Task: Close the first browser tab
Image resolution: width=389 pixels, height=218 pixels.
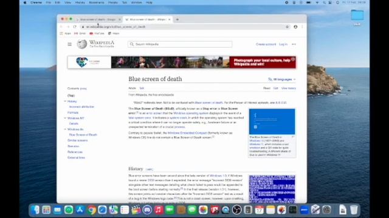Action: (120, 19)
